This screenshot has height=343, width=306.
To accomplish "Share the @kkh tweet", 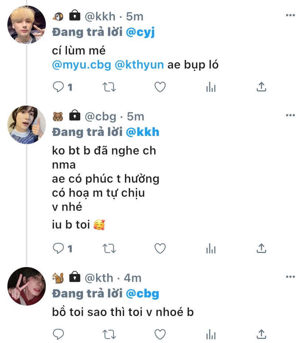I will [261, 87].
